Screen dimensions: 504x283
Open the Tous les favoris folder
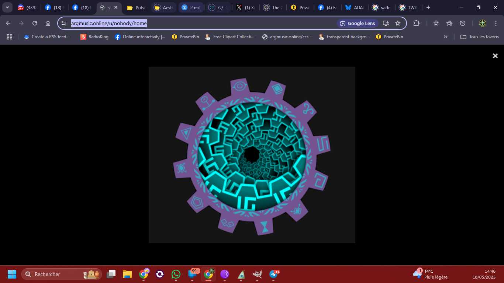click(480, 37)
